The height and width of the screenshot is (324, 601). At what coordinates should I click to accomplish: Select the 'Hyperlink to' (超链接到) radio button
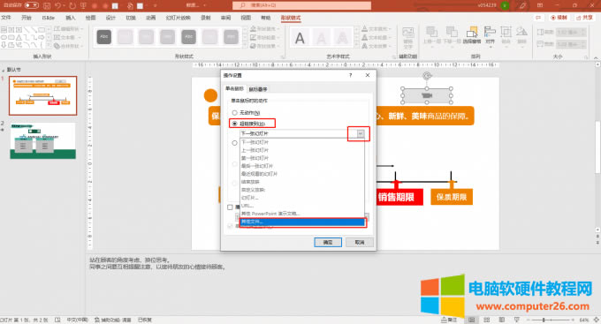pyautogui.click(x=234, y=124)
